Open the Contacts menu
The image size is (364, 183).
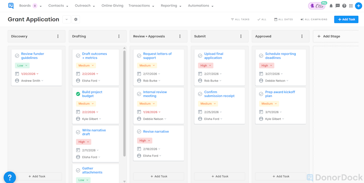58,6
